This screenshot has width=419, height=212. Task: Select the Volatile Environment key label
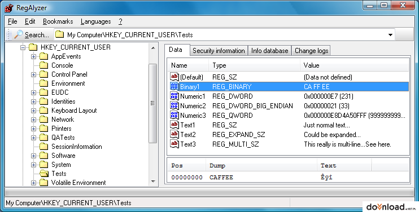[x=78, y=183]
